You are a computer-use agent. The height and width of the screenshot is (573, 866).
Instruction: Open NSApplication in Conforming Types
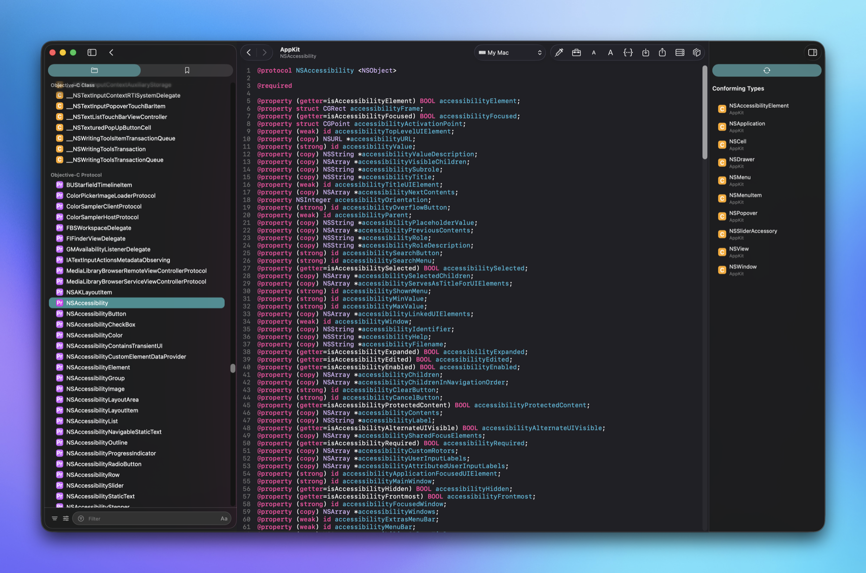pyautogui.click(x=767, y=127)
